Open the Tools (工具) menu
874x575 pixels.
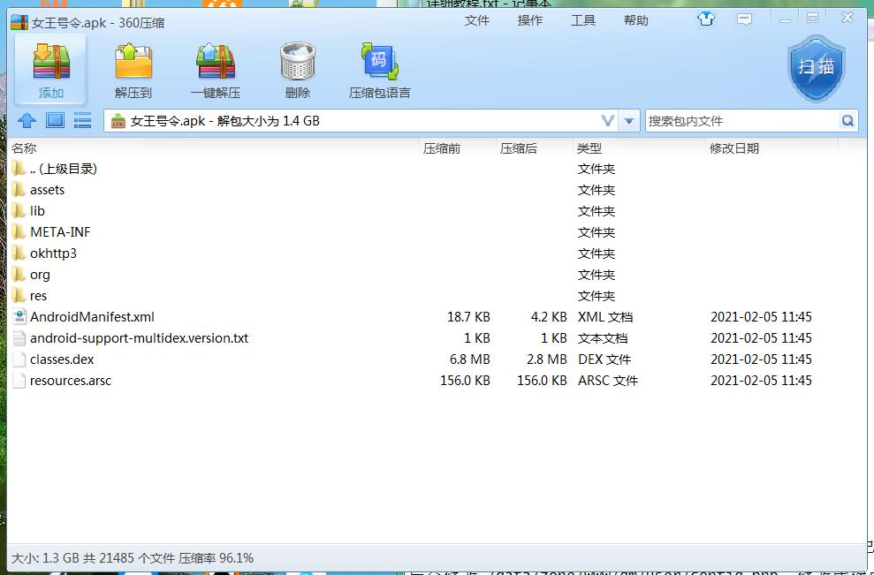click(x=583, y=20)
